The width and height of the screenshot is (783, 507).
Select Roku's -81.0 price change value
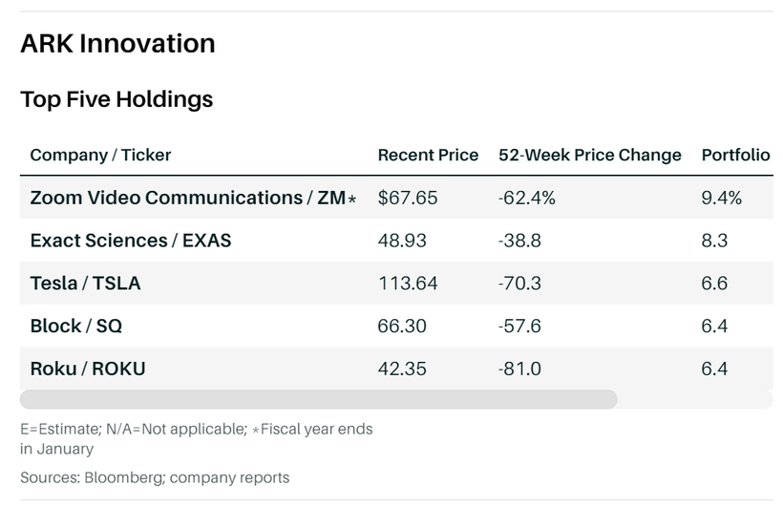520,369
